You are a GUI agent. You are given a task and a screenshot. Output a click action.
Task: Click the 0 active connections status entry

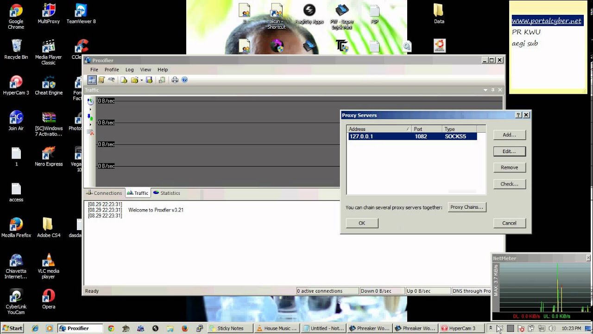coord(327,291)
